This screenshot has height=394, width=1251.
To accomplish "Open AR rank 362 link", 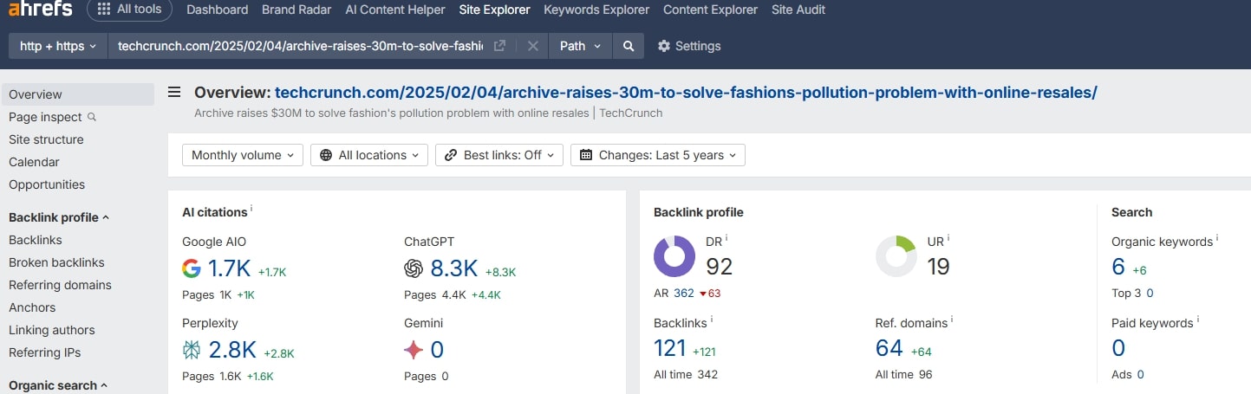I will (684, 293).
